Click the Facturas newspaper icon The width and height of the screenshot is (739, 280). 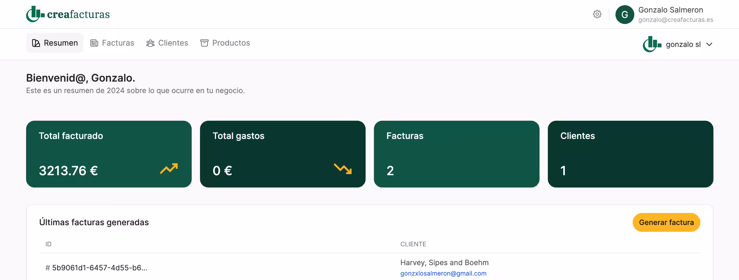(94, 43)
